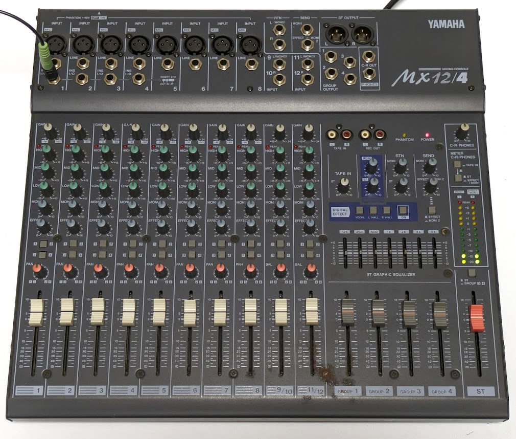
Task: Toggle the meter ST / EFFECT MONI switch
Action: [458, 178]
